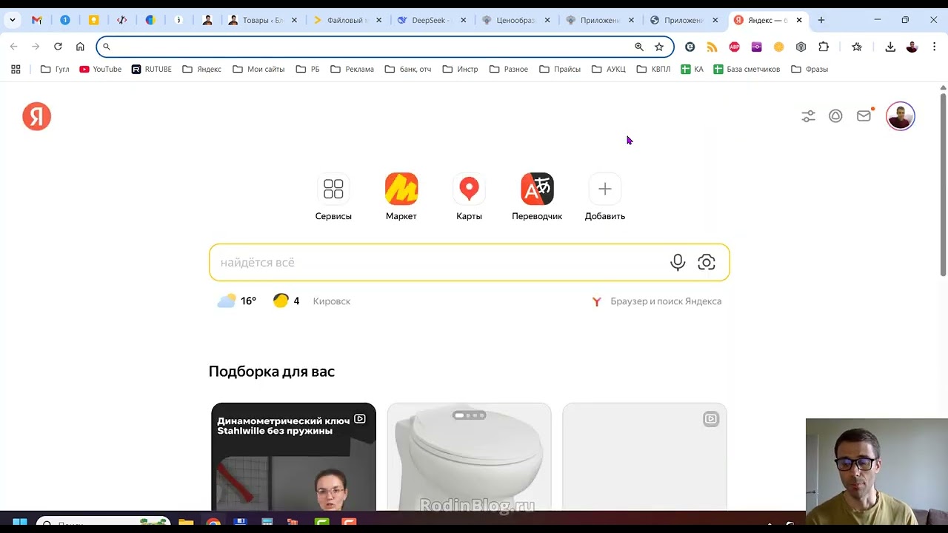Expand the Яндекс bookmarks folder
The image size is (948, 533).
pyautogui.click(x=202, y=69)
